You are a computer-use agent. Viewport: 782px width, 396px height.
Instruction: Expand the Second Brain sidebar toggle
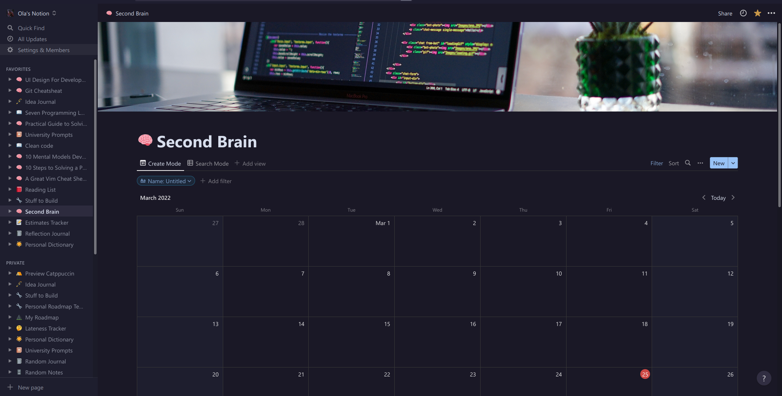10,211
